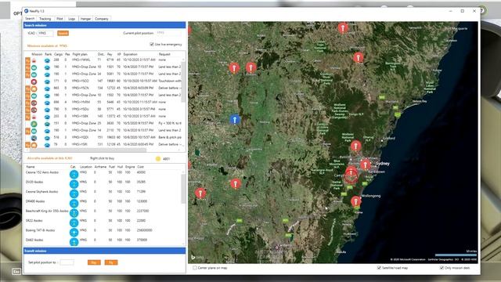Open the Company tab
Viewport: 501px width, 282px height.
pyautogui.click(x=102, y=19)
